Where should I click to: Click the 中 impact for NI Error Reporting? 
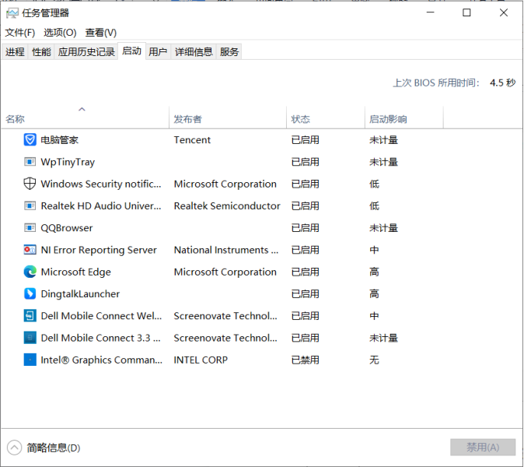tap(374, 250)
